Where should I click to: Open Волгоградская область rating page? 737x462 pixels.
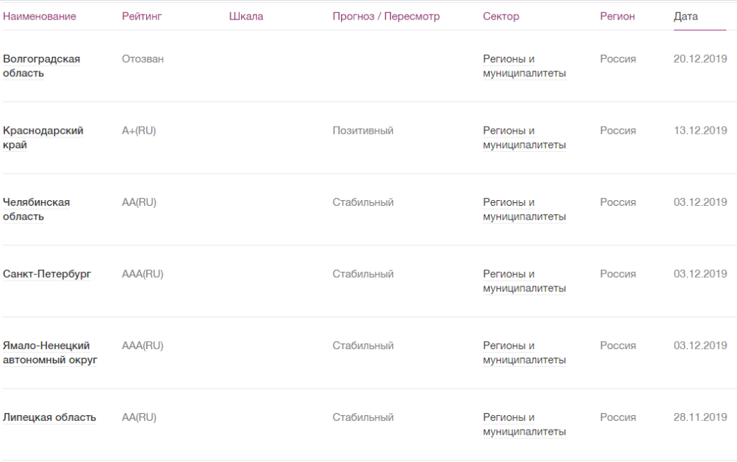tap(42, 66)
